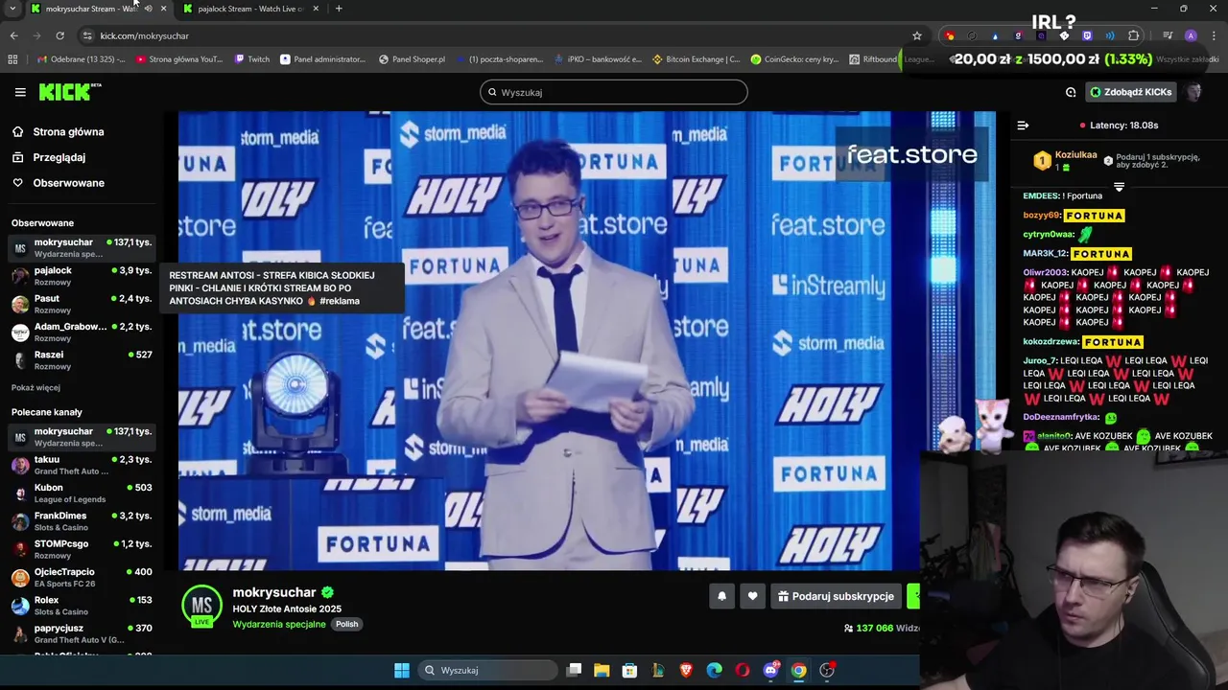
Task: Open Chrome three-dot menu
Action: tap(1213, 35)
